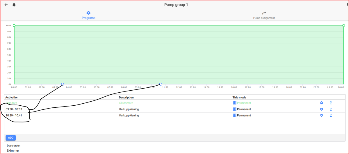
Task: Copy the 10:39 - 10:41 program
Action: tap(331, 115)
